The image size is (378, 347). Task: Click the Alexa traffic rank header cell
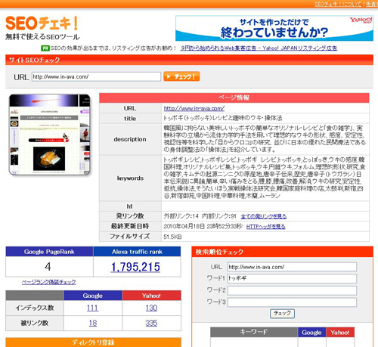[137, 252]
